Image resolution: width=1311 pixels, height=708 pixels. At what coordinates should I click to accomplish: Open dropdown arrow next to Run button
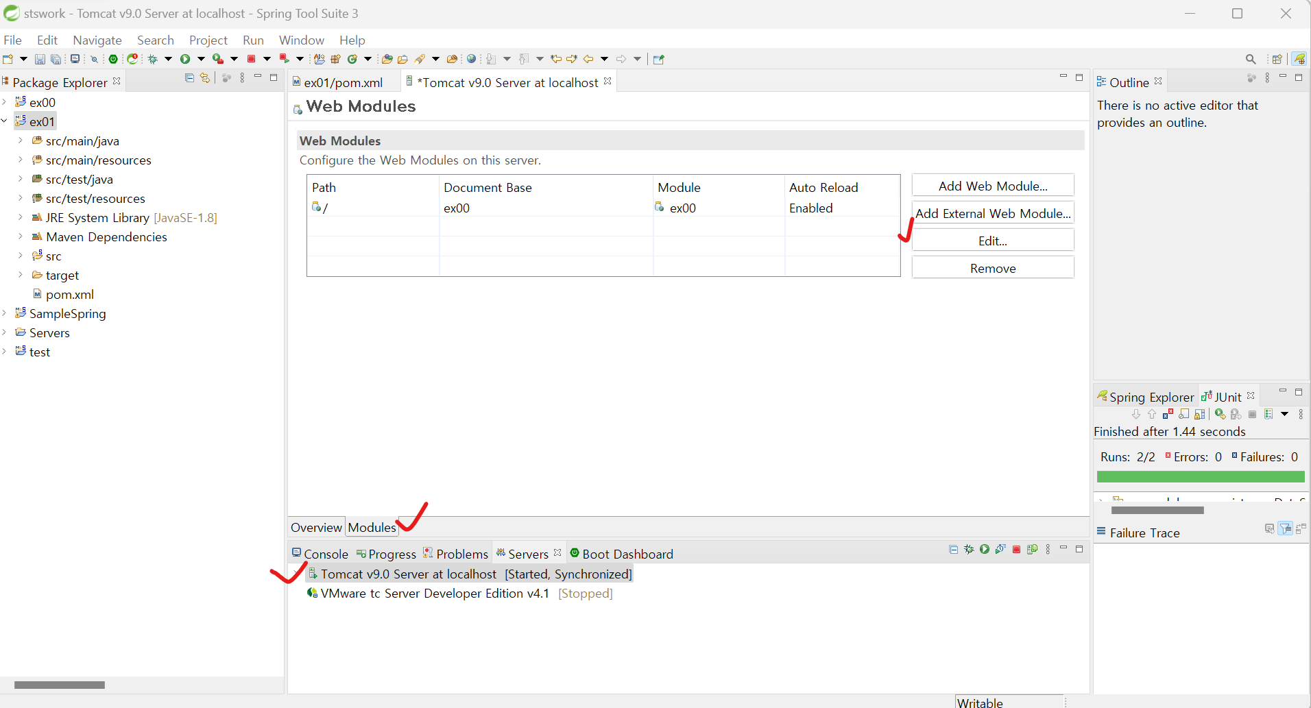click(201, 59)
